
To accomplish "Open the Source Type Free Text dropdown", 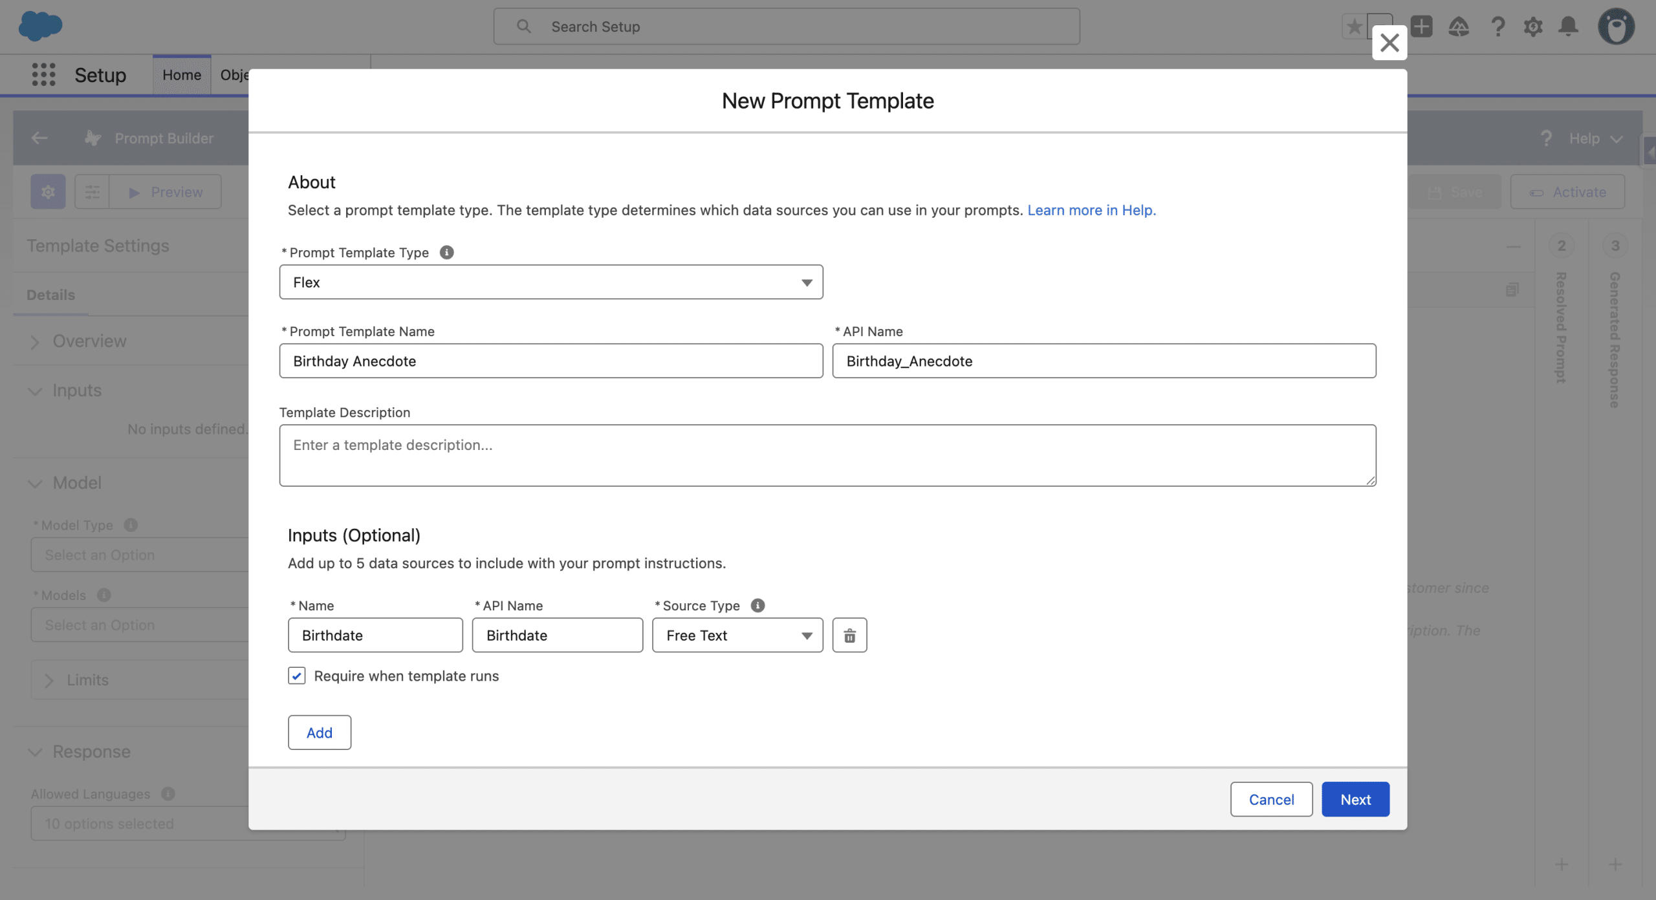I will [x=737, y=636].
